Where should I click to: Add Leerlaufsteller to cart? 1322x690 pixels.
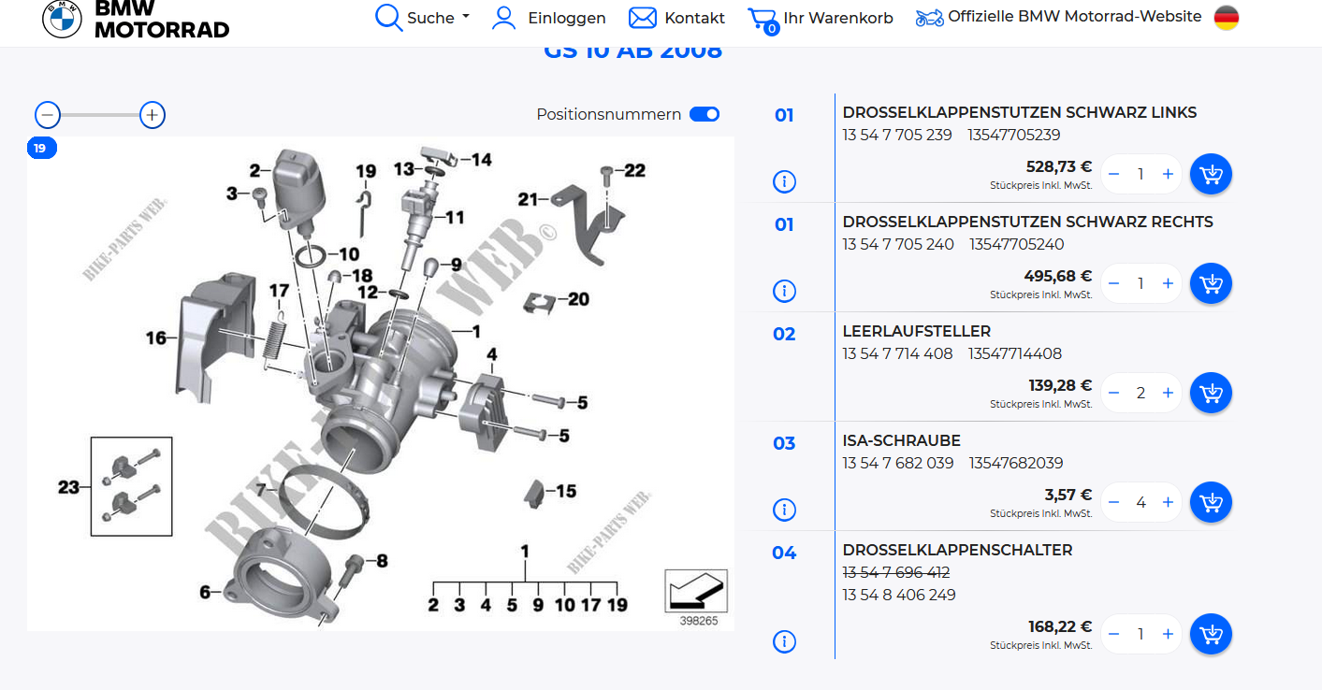[x=1211, y=393]
